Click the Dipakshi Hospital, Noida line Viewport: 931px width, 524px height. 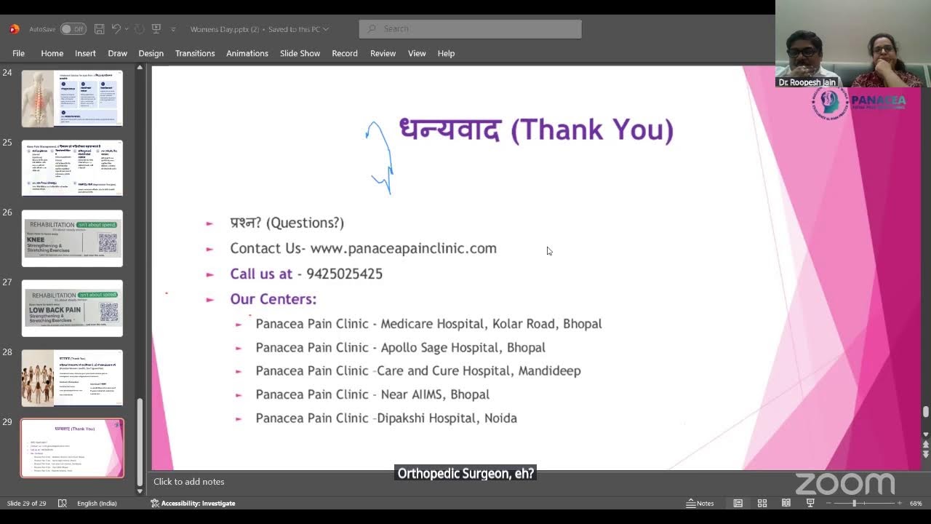click(x=386, y=418)
